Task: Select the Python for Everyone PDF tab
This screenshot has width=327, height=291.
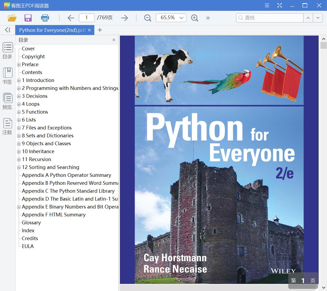Action: pyautogui.click(x=52, y=30)
